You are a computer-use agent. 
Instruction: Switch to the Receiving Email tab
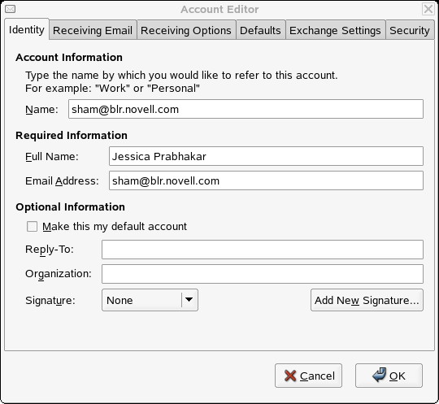pos(93,30)
